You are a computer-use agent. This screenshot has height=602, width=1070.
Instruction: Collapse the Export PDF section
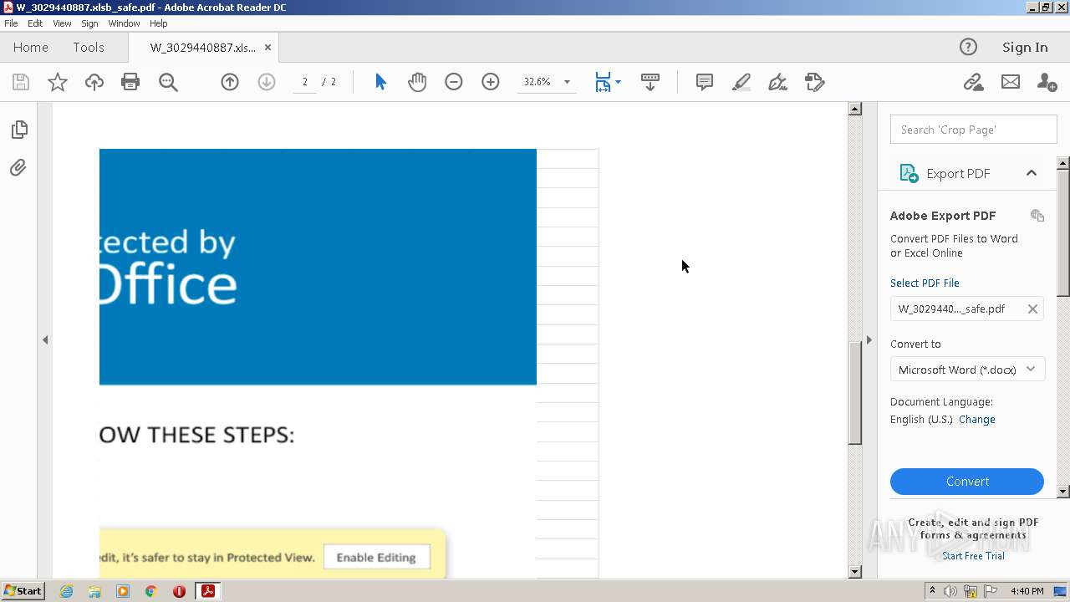click(1032, 173)
